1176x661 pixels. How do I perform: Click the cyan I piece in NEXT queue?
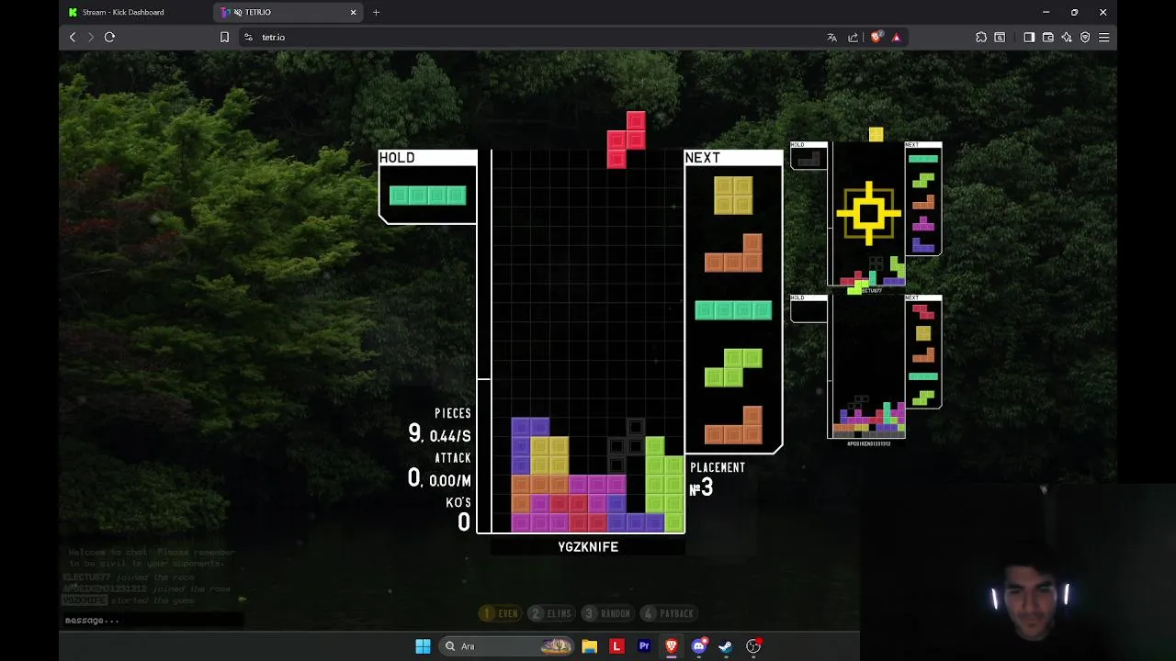click(x=733, y=310)
